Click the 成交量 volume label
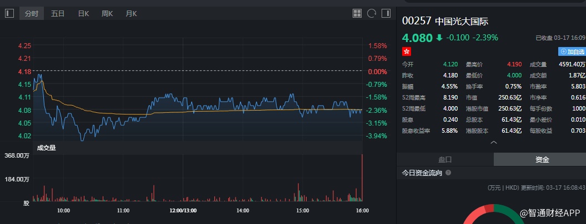Viewport: 586px width, 224px height. click(46, 148)
